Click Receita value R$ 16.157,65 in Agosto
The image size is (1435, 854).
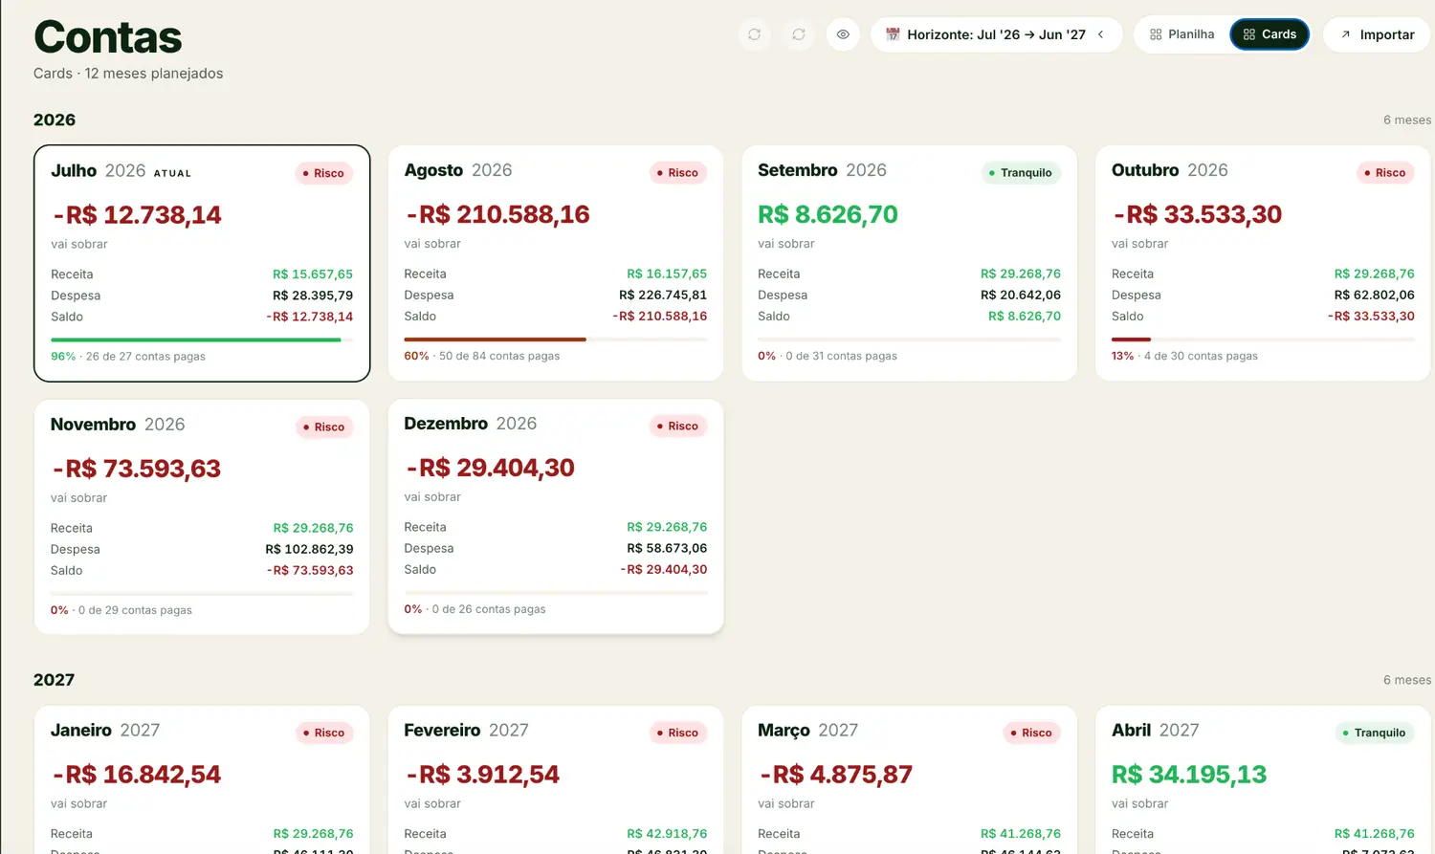(667, 274)
